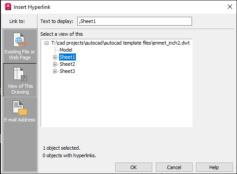Select Sheet1 in the view tree
Image resolution: width=237 pixels, height=174 pixels.
click(x=68, y=57)
